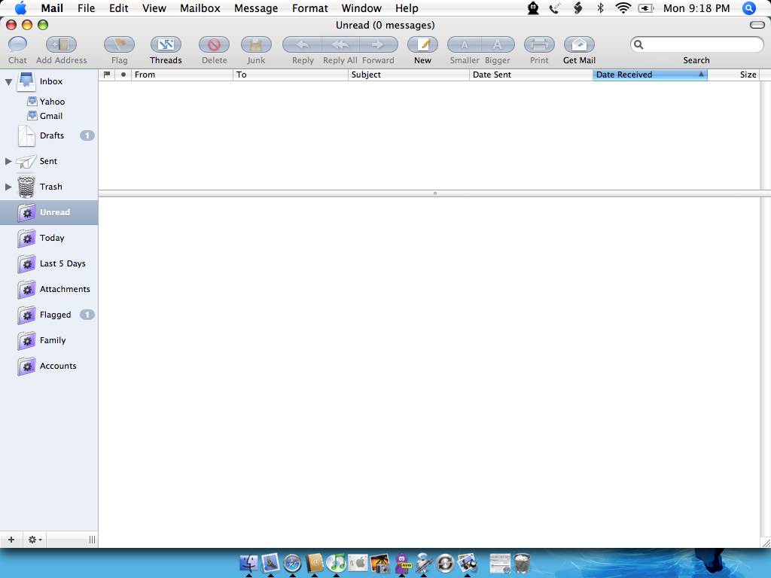Open the Format menu
The width and height of the screenshot is (771, 578).
pyautogui.click(x=309, y=8)
